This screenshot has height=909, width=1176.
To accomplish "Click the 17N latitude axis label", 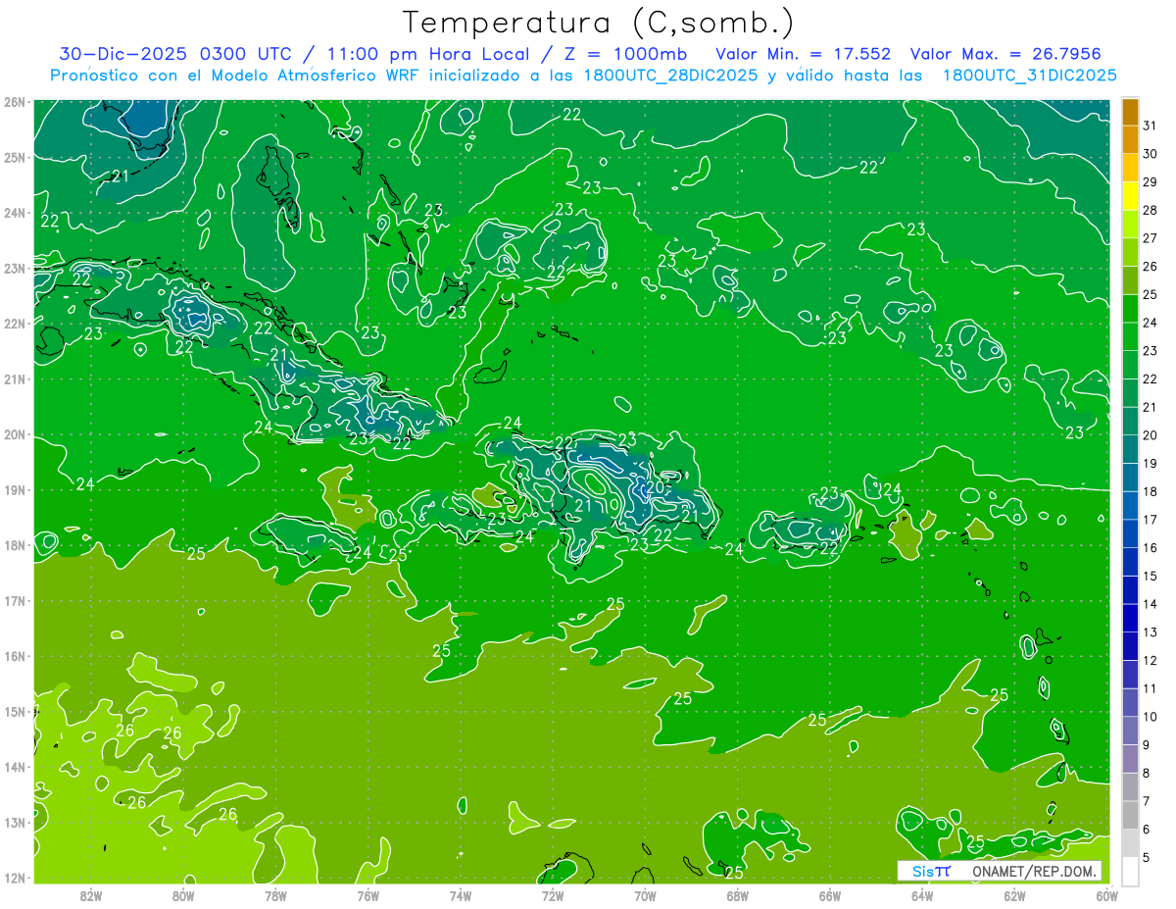I will tap(14, 601).
